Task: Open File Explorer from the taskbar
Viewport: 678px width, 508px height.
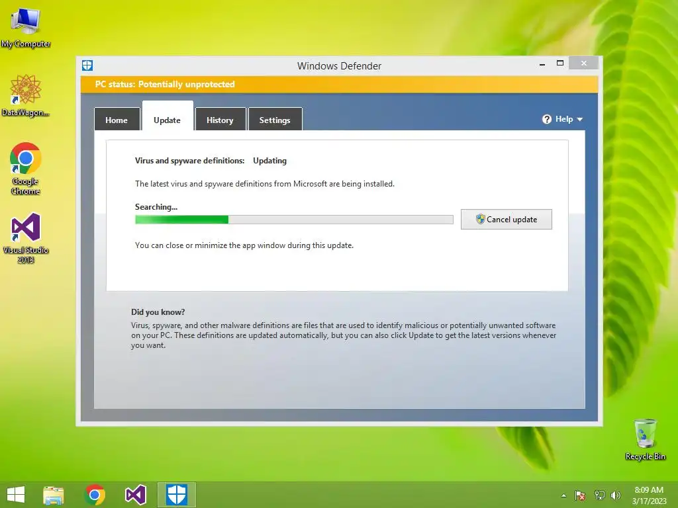Action: point(54,495)
